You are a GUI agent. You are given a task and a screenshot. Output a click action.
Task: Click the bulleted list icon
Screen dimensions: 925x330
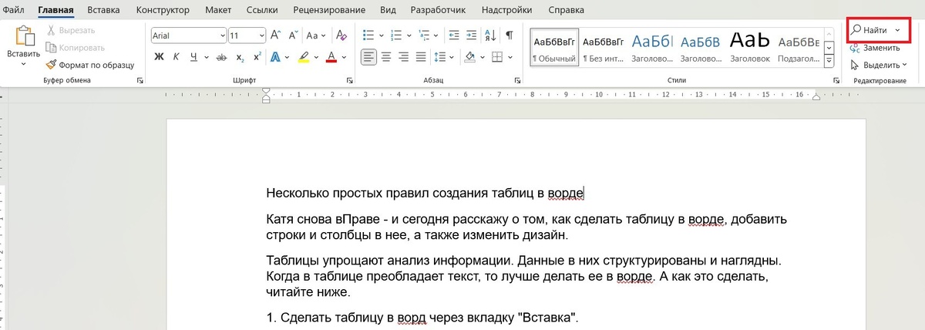pyautogui.click(x=368, y=35)
